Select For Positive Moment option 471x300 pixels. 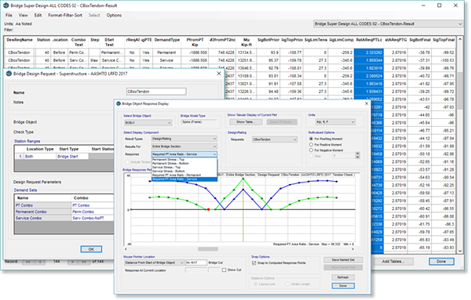[311, 144]
